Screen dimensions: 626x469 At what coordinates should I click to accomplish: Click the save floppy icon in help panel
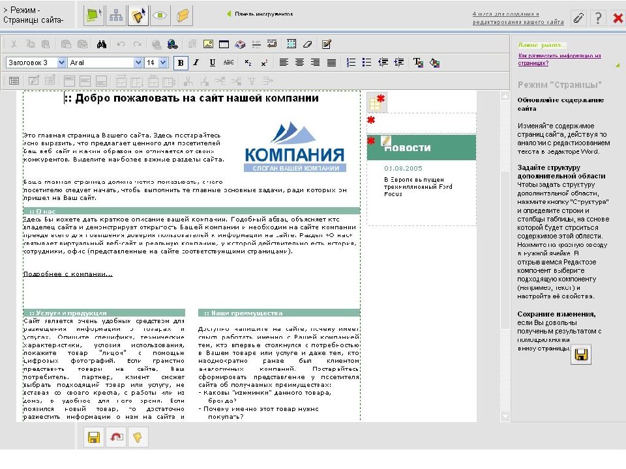click(x=581, y=354)
